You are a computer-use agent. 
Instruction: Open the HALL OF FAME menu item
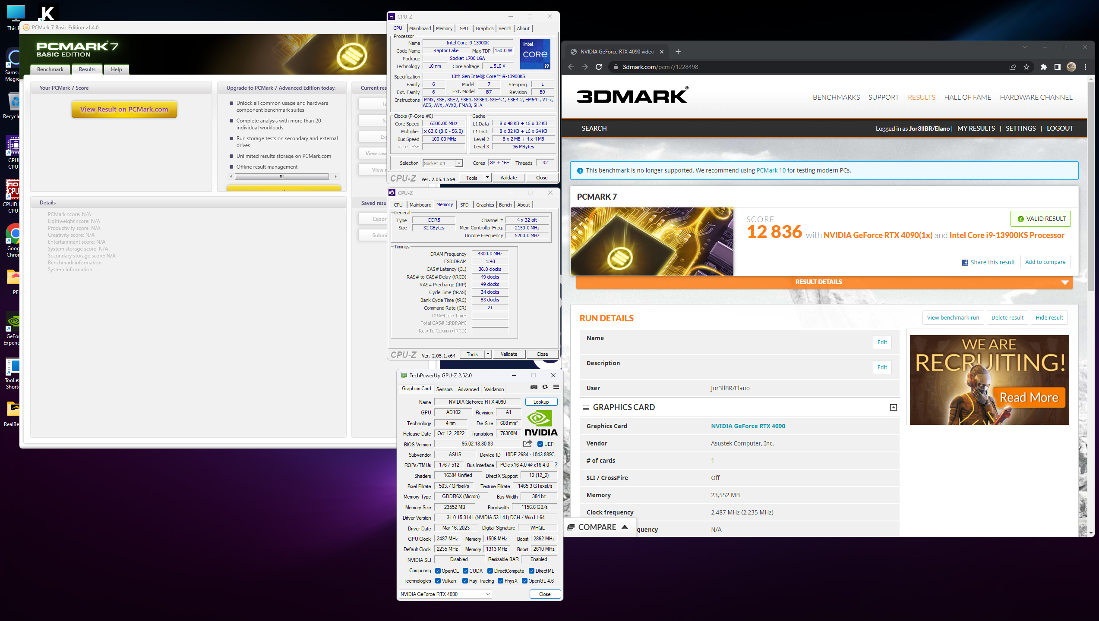coord(967,97)
